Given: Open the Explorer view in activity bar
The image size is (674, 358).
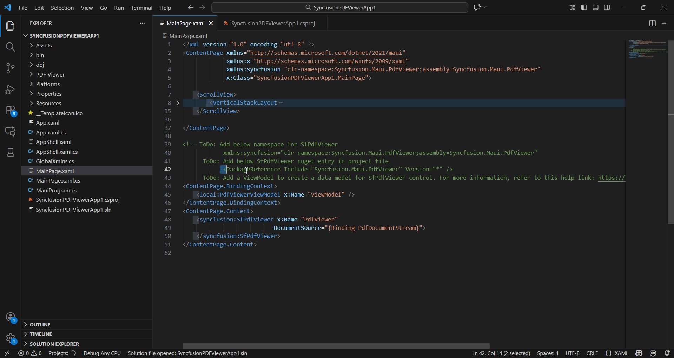Looking at the screenshot, I should pos(11,26).
